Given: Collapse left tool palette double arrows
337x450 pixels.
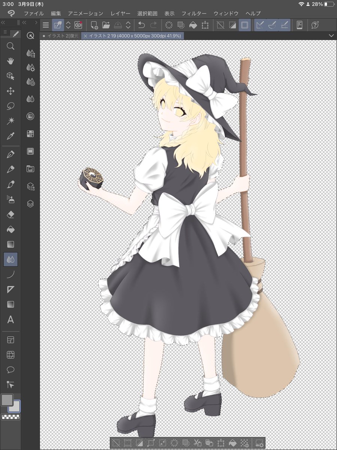Looking at the screenshot, I should click(x=3, y=22).
